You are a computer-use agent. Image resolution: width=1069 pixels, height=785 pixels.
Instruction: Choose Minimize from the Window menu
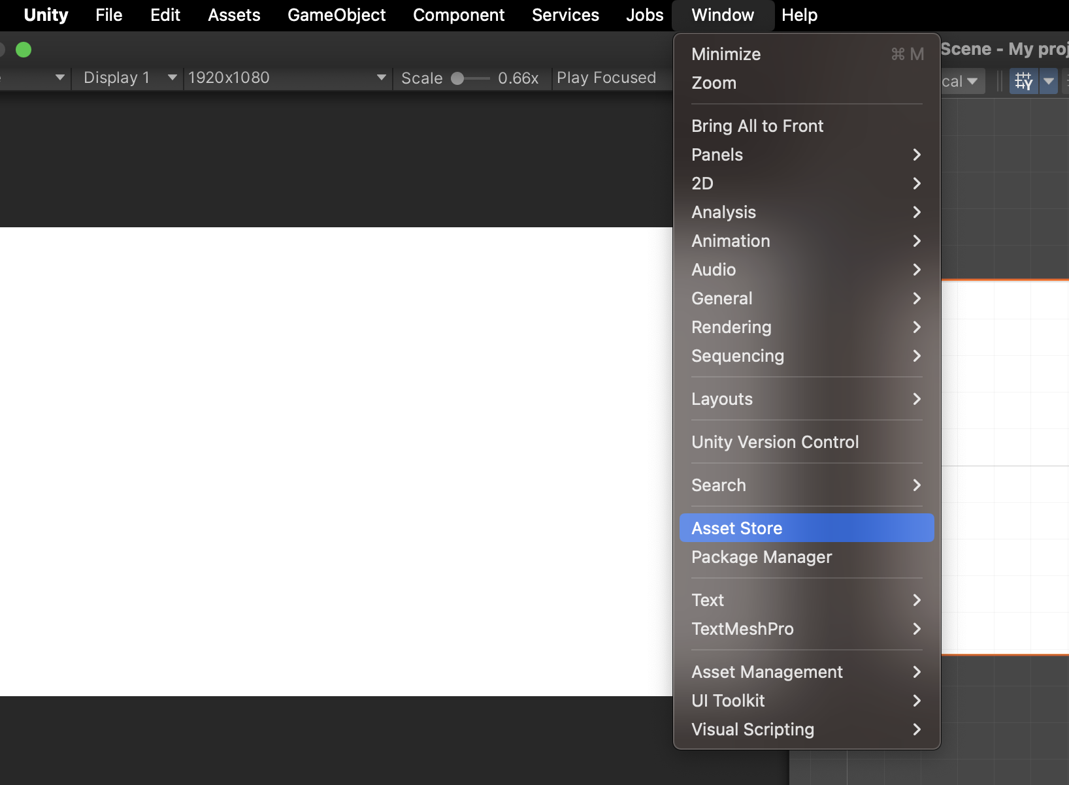(x=807, y=54)
